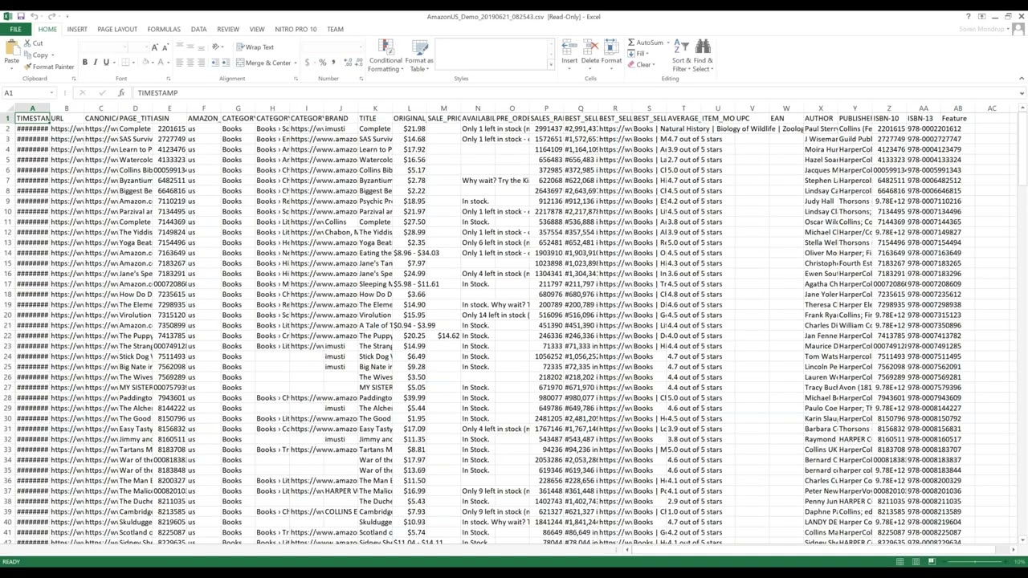The height and width of the screenshot is (578, 1028).
Task: Apply Align Right to the cell
Action: tap(202, 63)
